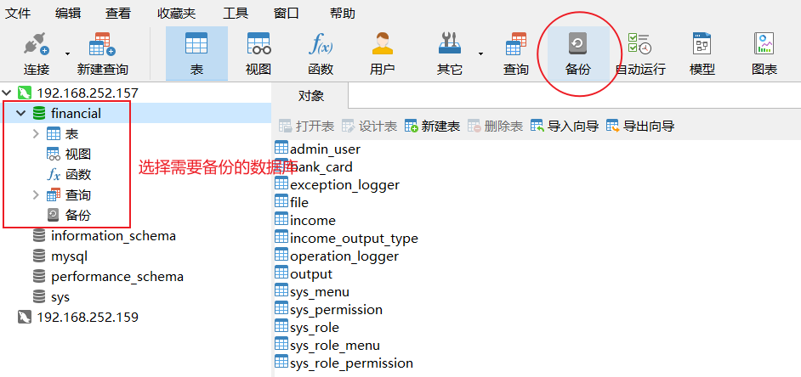Select the income_output_type table
The height and width of the screenshot is (377, 801).
pyautogui.click(x=354, y=239)
